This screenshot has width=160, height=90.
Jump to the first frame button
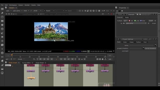(x=40, y=59)
